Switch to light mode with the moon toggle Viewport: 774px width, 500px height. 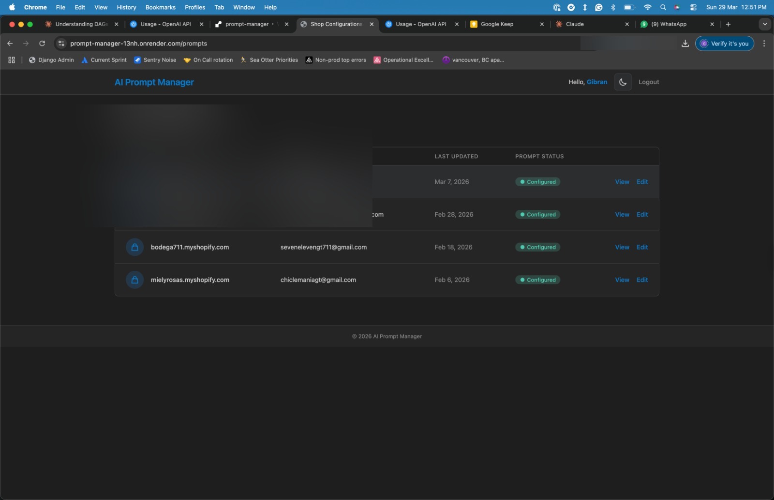tap(622, 82)
